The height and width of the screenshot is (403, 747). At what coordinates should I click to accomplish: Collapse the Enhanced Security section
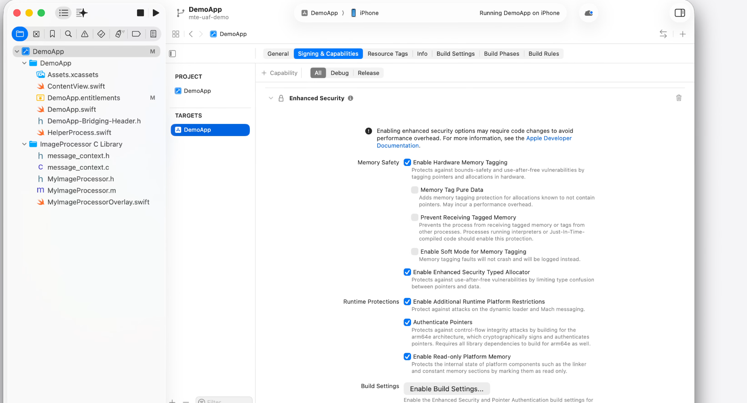[x=271, y=98]
